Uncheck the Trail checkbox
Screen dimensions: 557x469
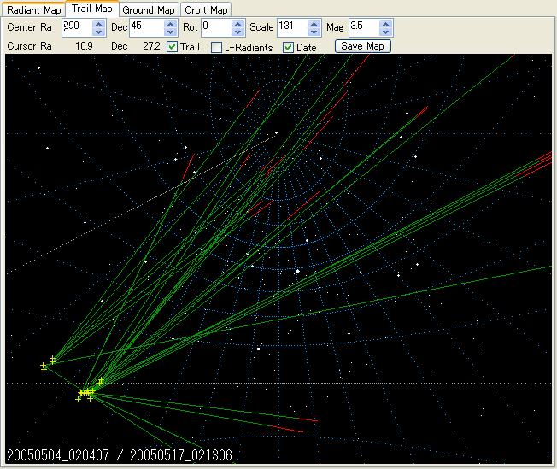click(x=173, y=46)
